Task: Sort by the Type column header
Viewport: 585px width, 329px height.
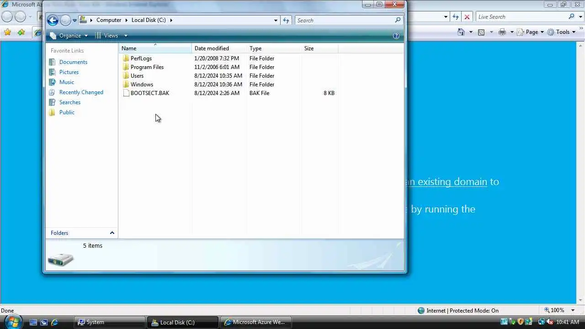Action: [x=274, y=48]
